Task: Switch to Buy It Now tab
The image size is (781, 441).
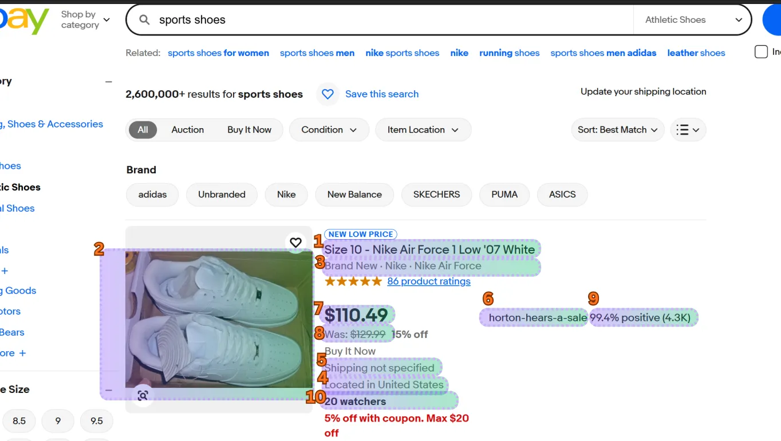Action: coord(249,130)
